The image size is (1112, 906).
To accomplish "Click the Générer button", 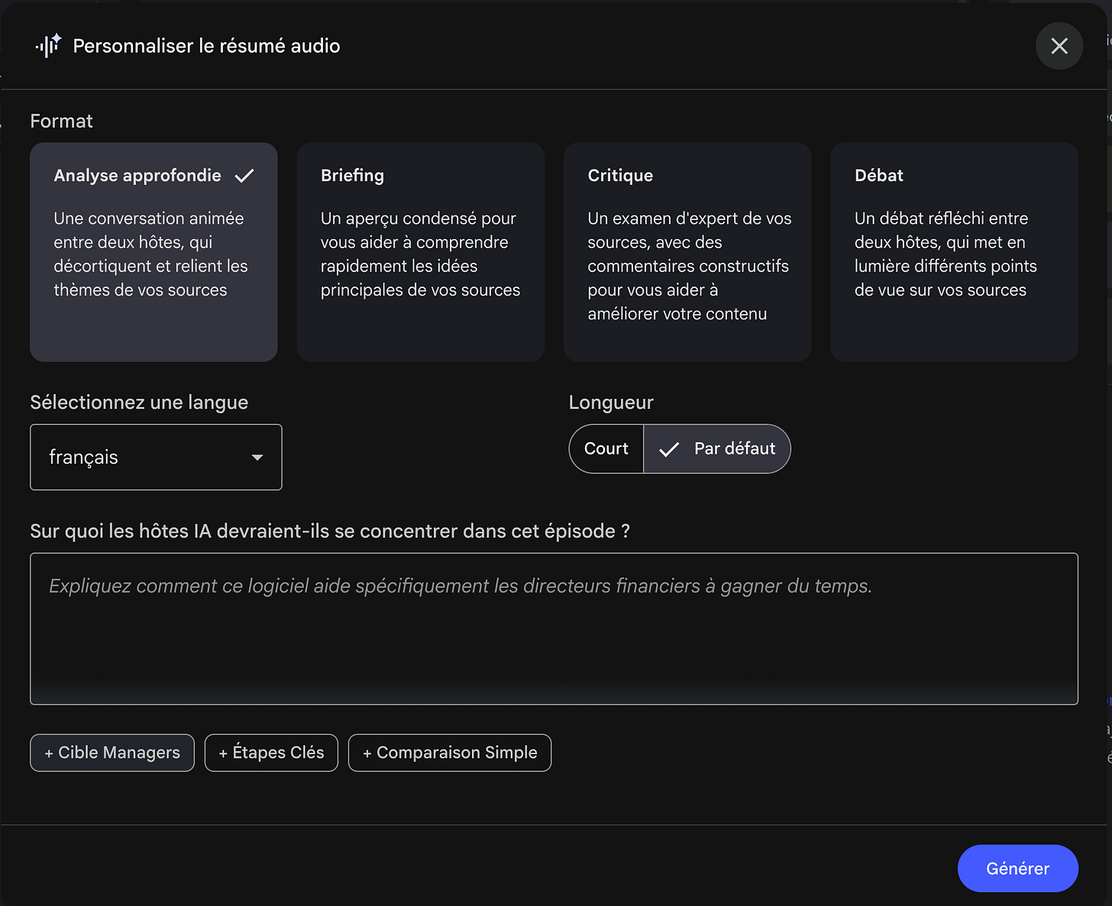I will [1017, 869].
